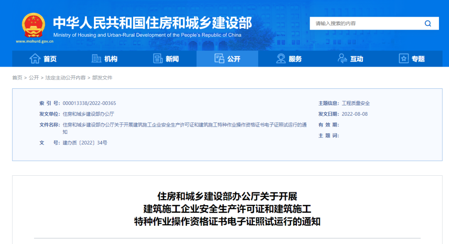This screenshot has height=244, width=449.
Task: Click the document icon on the 公开 tab
Action: click(219, 58)
